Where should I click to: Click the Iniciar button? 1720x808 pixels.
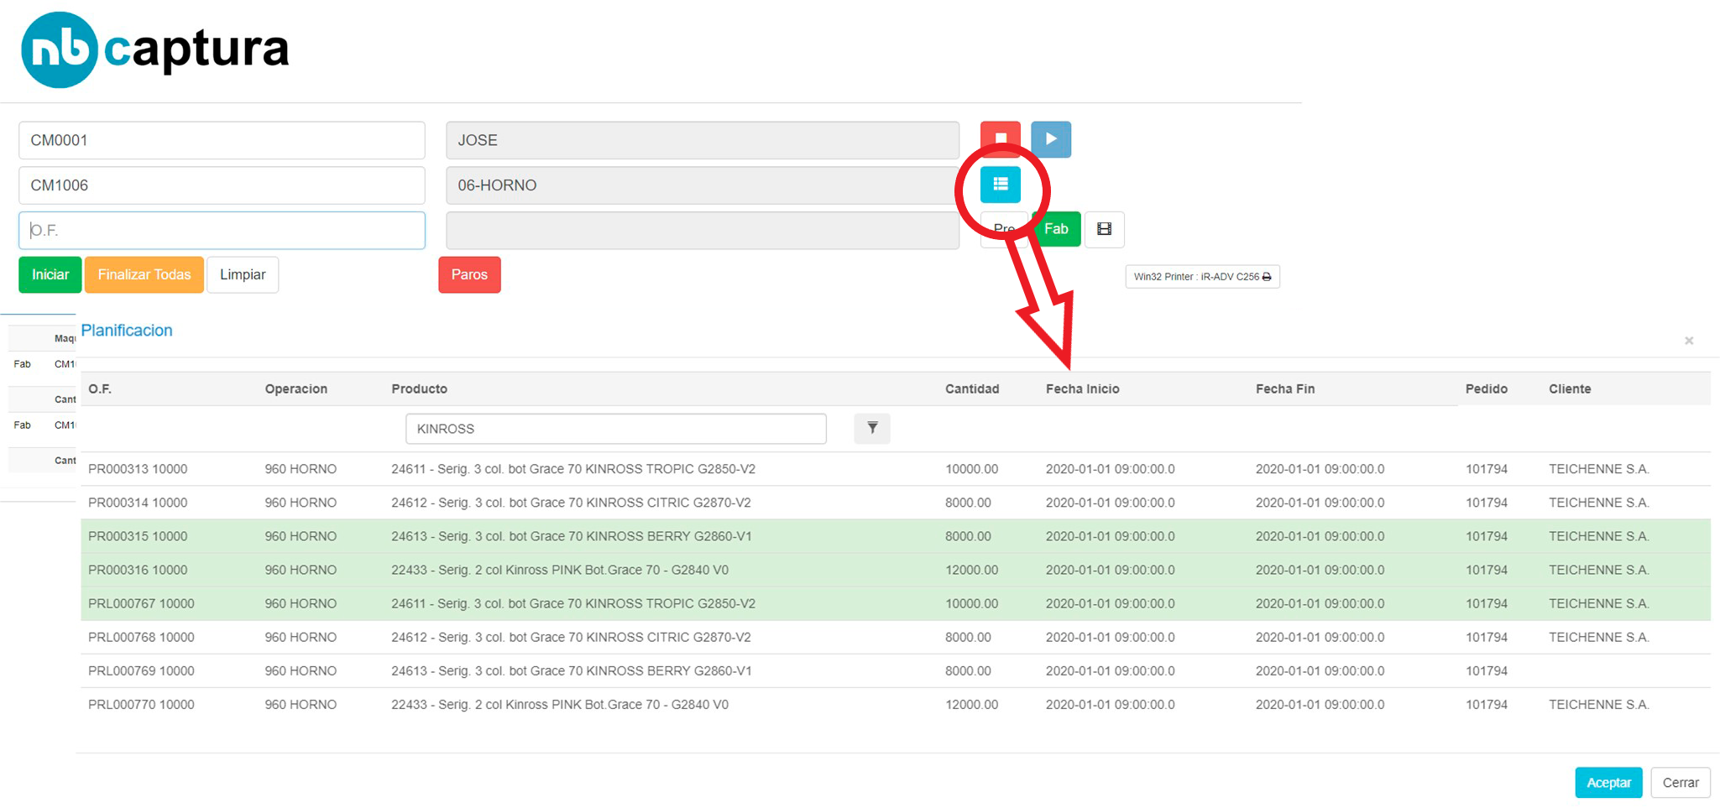50,274
